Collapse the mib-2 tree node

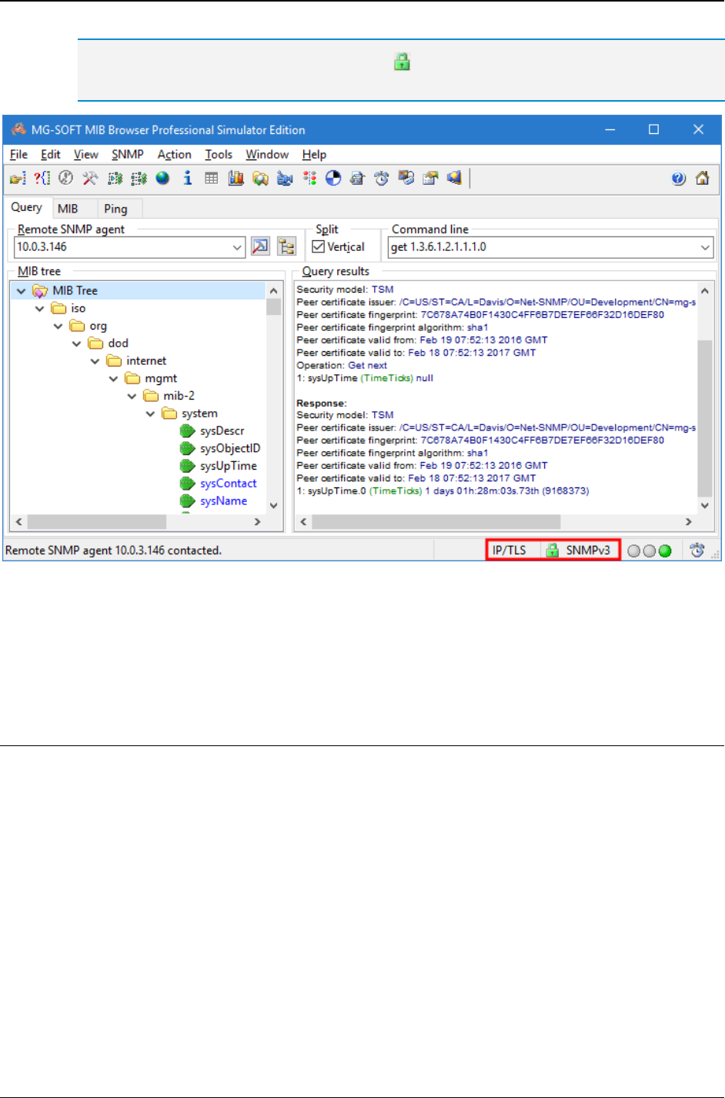point(132,397)
